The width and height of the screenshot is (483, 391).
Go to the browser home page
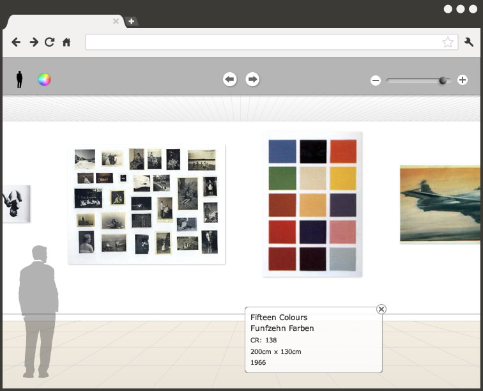tap(66, 42)
